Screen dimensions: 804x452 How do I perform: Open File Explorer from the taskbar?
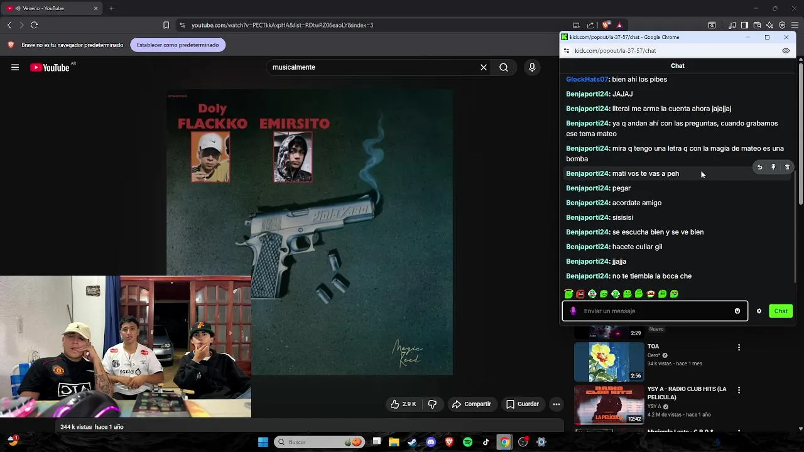pos(394,442)
